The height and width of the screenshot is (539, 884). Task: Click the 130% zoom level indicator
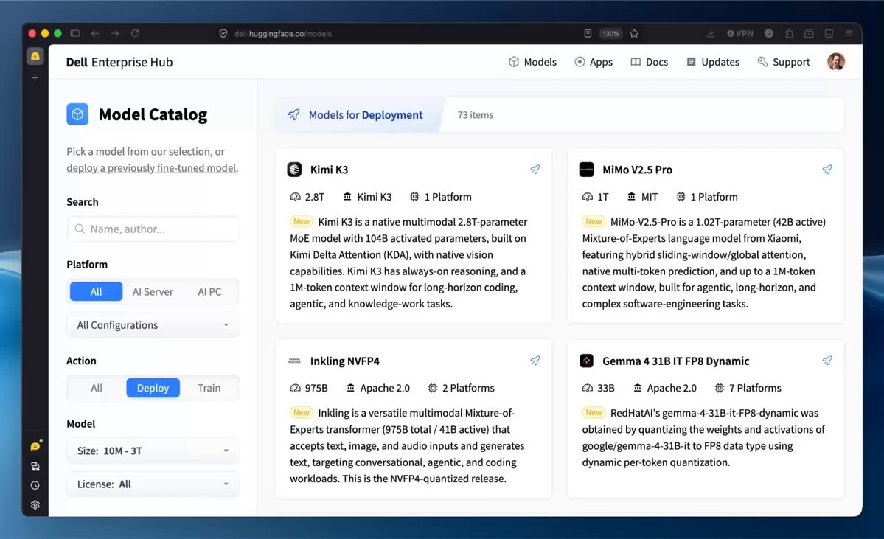click(x=610, y=33)
